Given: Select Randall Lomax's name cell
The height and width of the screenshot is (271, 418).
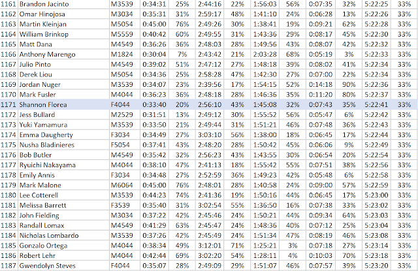Looking at the screenshot, I should [x=63, y=225].
